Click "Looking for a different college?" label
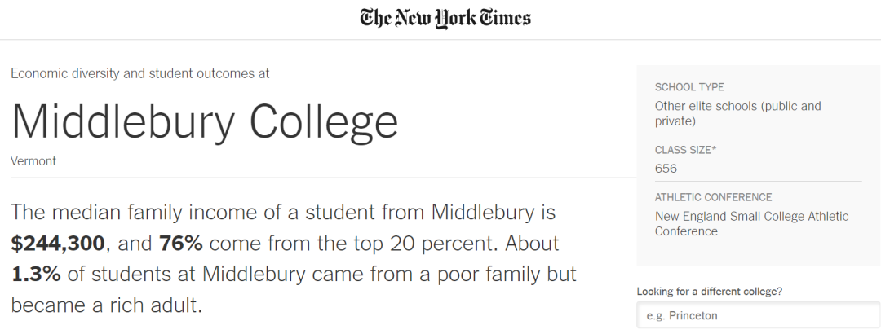Viewport: 881px width, 334px height. [x=715, y=291]
